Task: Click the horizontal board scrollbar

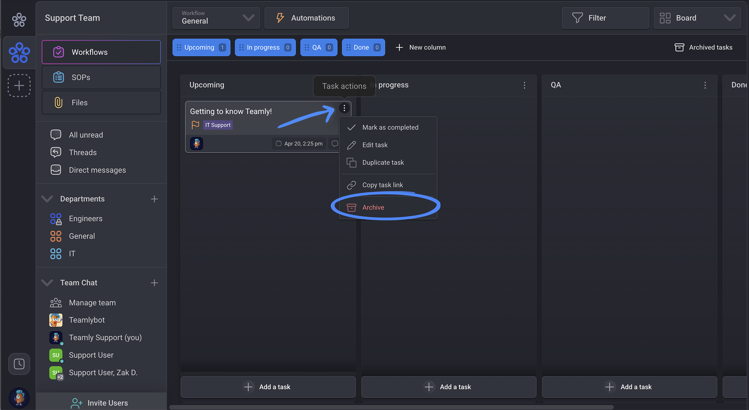Action: [391, 407]
